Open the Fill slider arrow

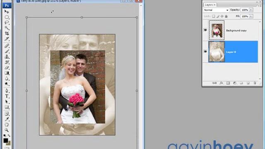pyautogui.click(x=251, y=17)
